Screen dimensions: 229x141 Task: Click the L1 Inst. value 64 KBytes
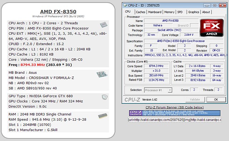click(197, 71)
